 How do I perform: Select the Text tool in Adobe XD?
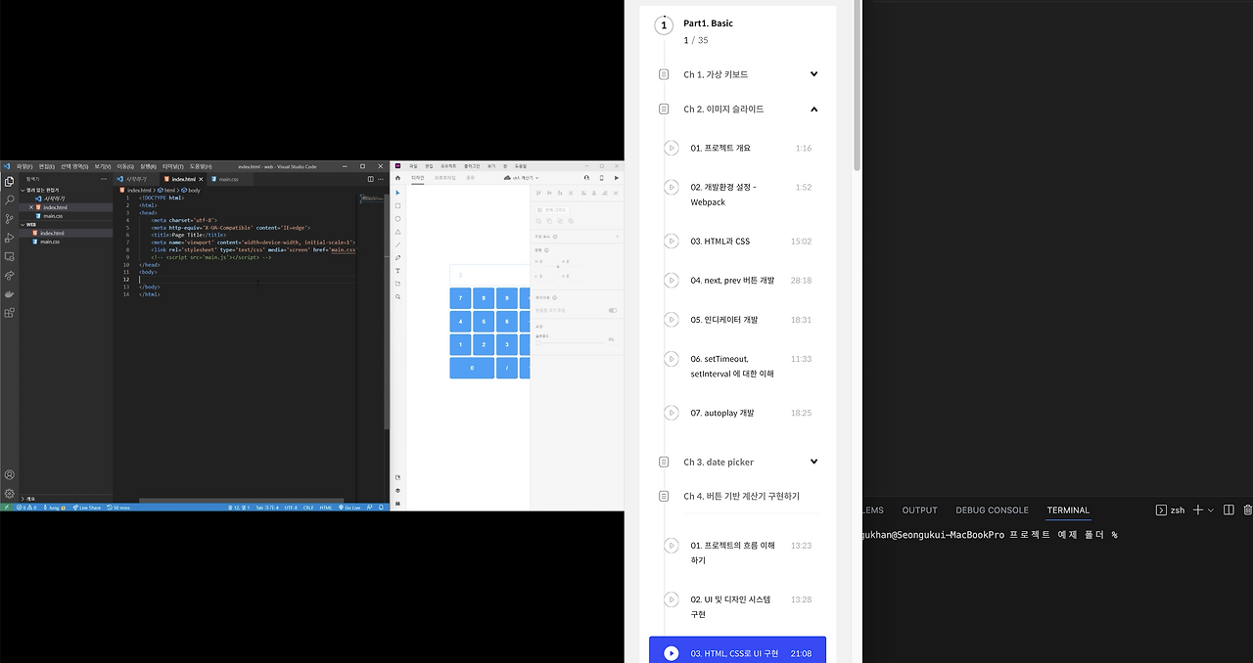click(397, 270)
